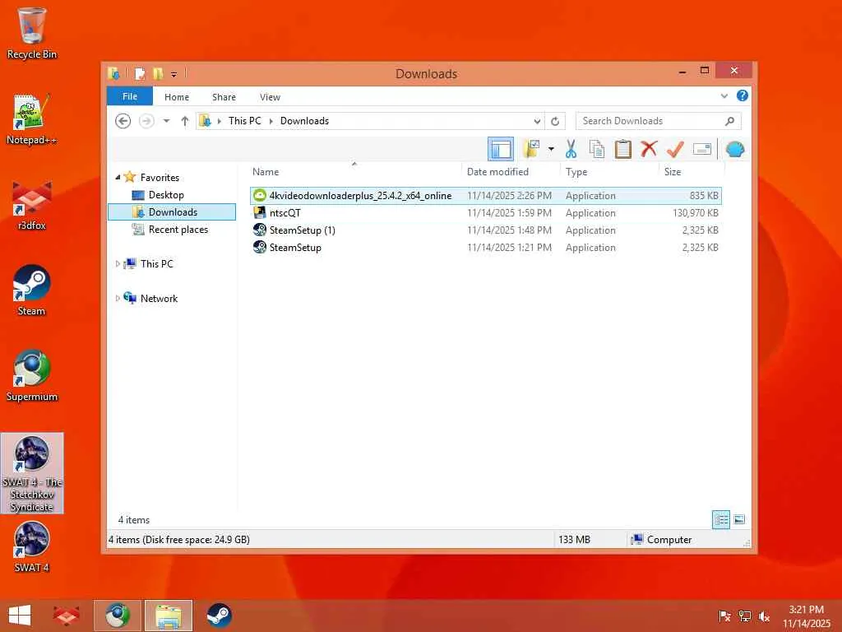842x632 pixels.
Task: Open the Share ribbon tab
Action: [224, 97]
